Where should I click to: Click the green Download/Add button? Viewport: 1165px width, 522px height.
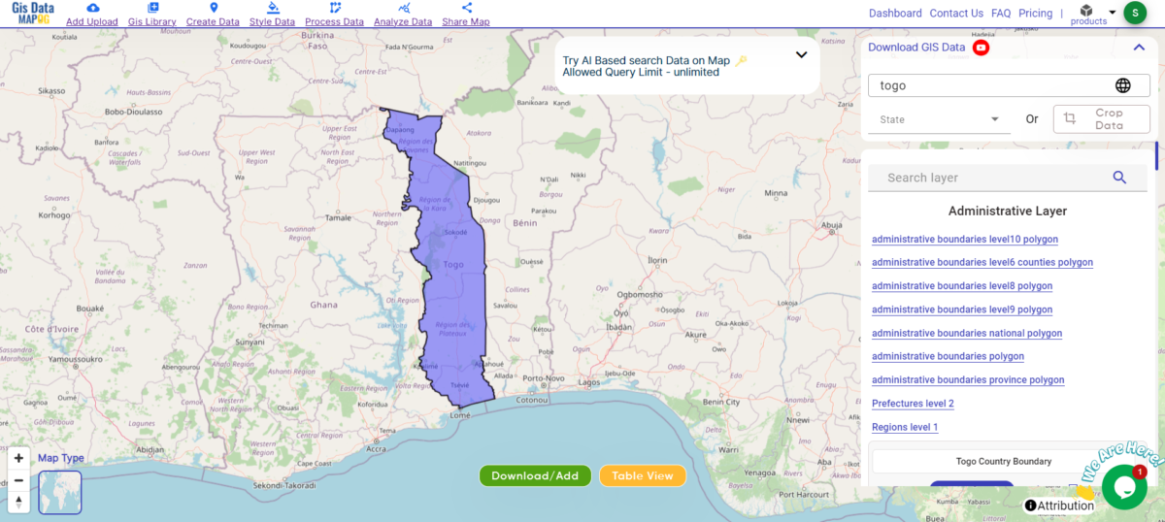coord(535,476)
